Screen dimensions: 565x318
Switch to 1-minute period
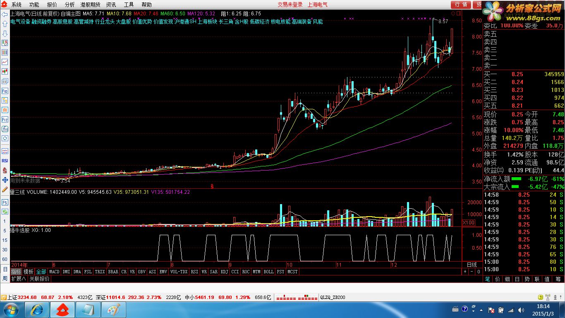(x=5, y=222)
